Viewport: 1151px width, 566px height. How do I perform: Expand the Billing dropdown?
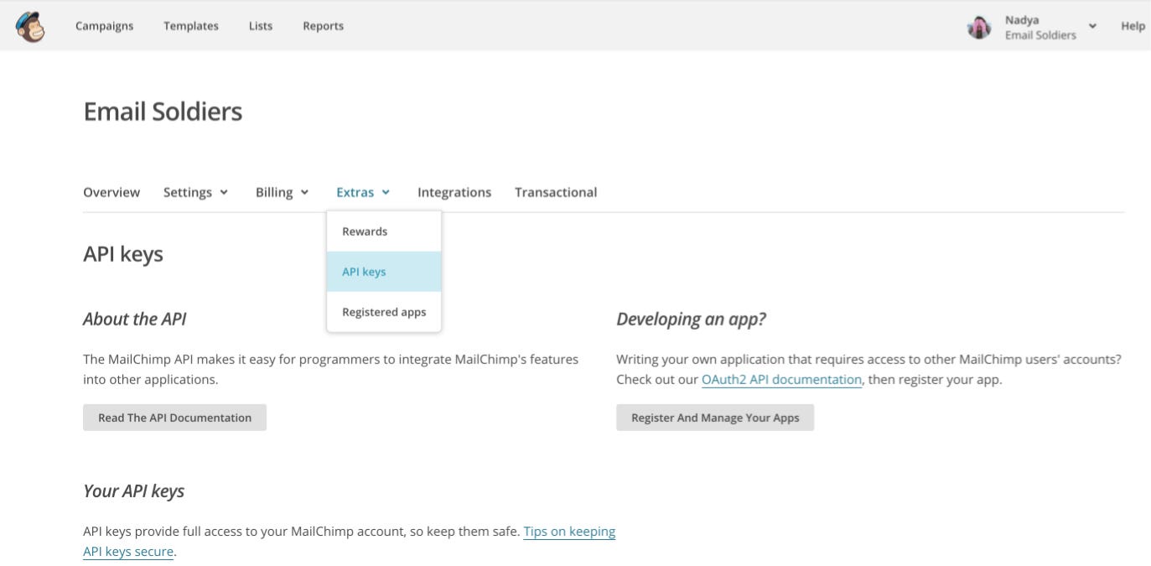(x=282, y=192)
